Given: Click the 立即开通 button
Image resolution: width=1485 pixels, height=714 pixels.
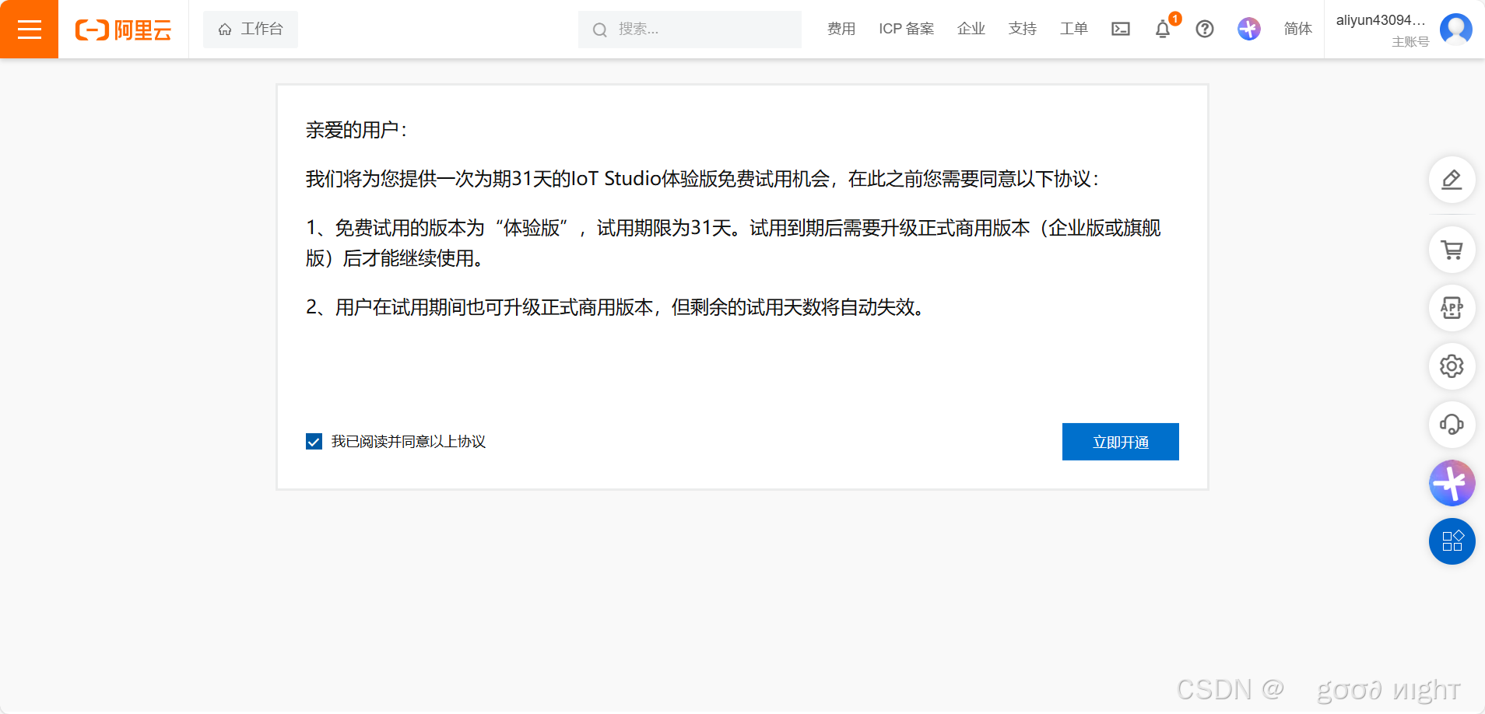Looking at the screenshot, I should pos(1121,442).
